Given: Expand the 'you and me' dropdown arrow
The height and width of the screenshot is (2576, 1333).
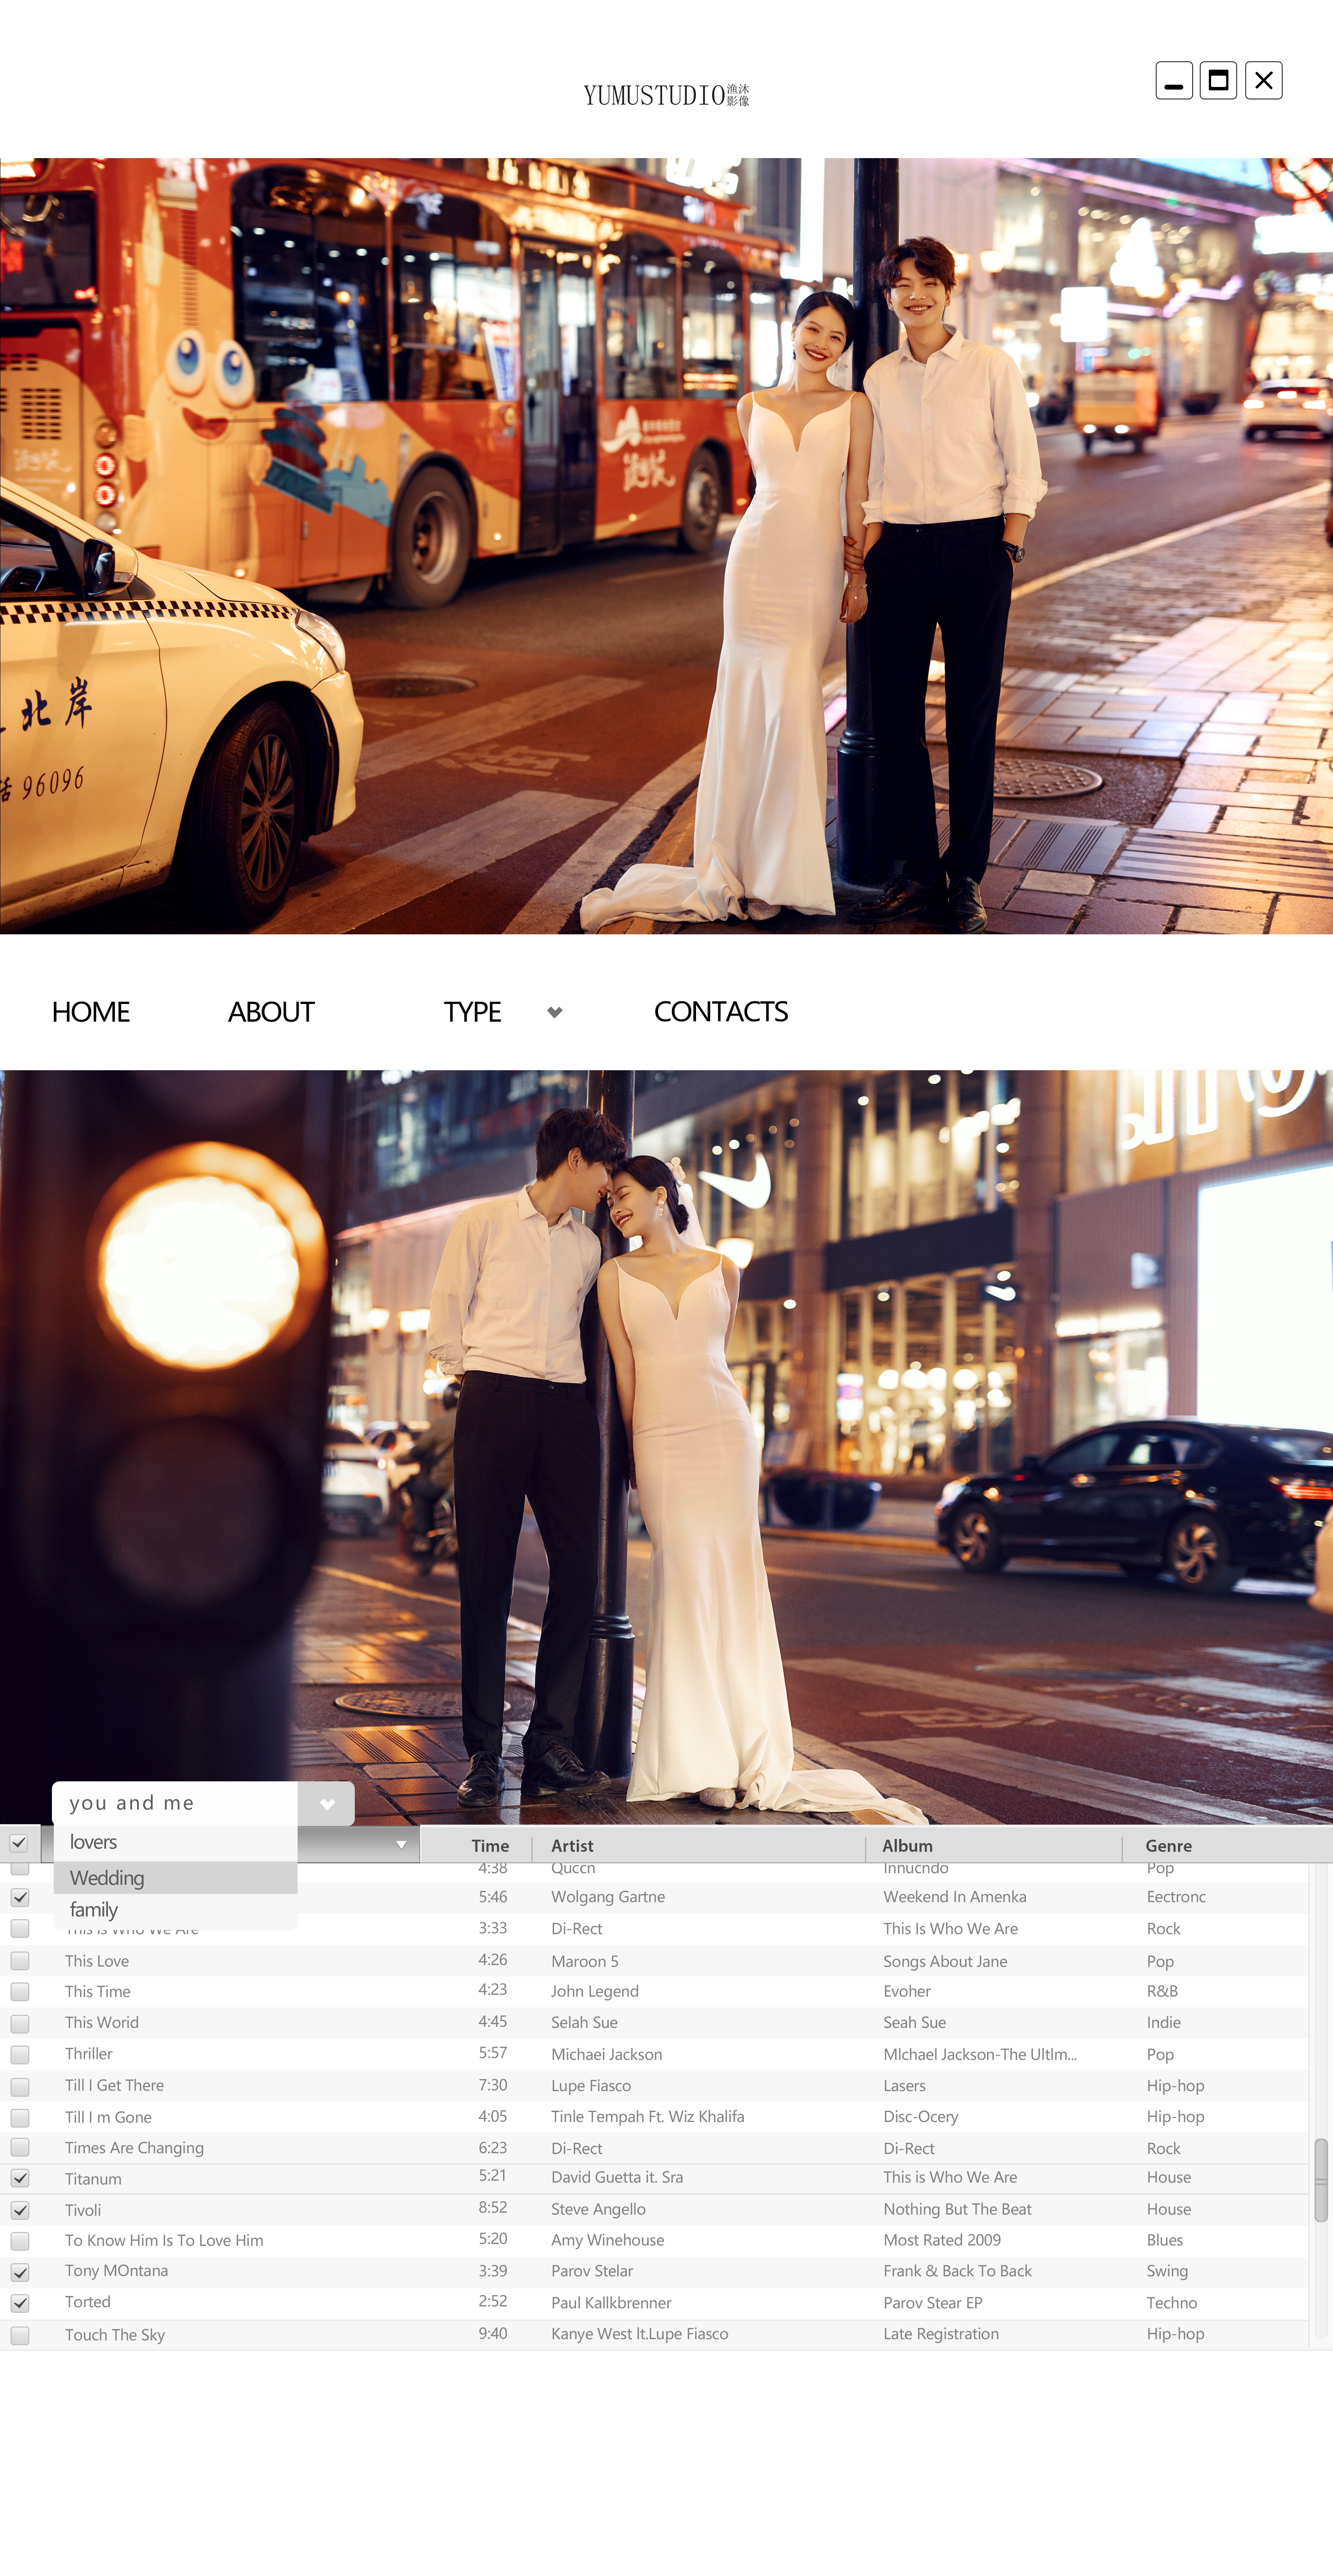Looking at the screenshot, I should (x=327, y=1803).
